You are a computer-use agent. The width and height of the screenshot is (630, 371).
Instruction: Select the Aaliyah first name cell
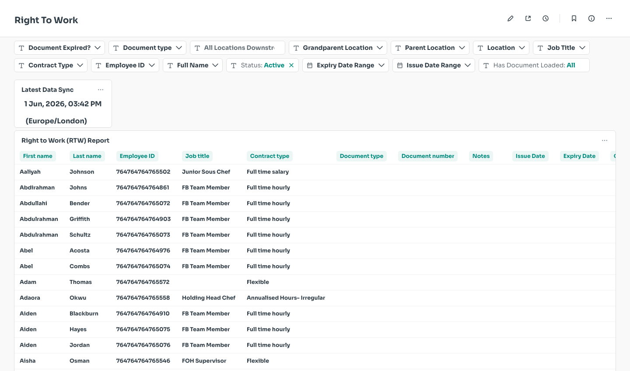30,172
